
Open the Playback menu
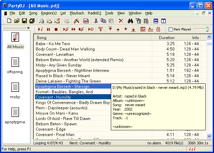pos(77,13)
